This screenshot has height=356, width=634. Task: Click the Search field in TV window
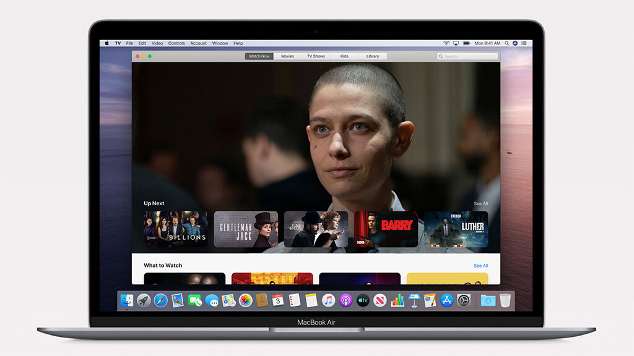467,56
